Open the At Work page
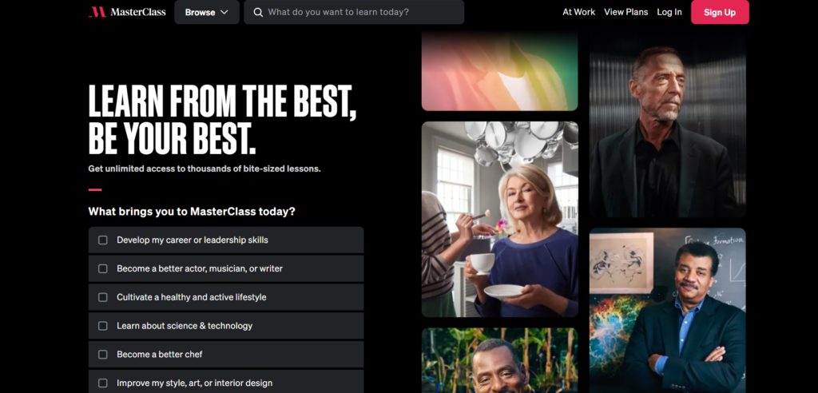 578,12
